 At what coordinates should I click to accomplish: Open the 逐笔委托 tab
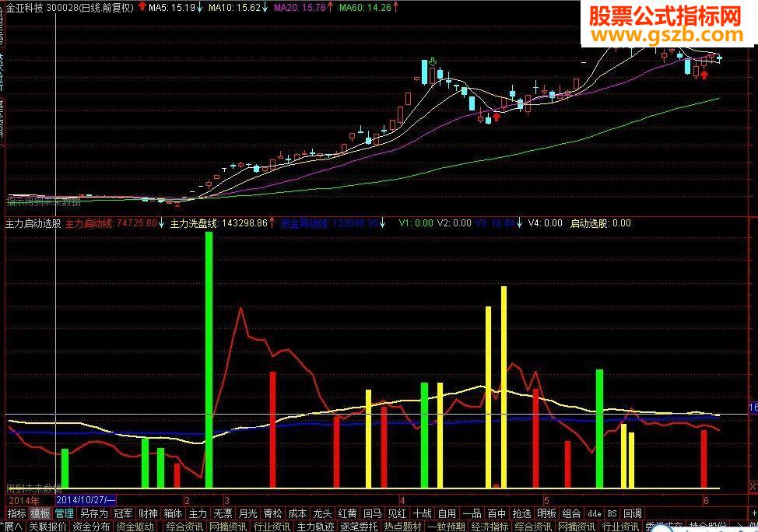[360, 527]
